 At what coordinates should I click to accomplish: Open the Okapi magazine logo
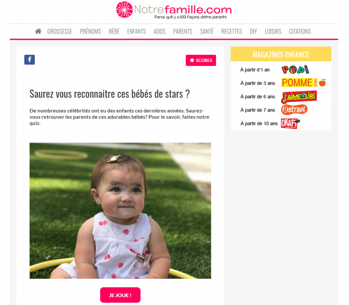290,123
